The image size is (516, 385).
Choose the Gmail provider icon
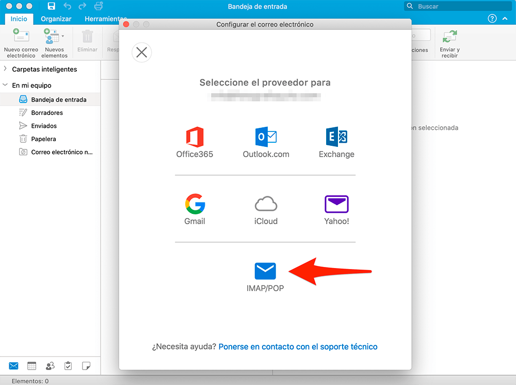[195, 204]
